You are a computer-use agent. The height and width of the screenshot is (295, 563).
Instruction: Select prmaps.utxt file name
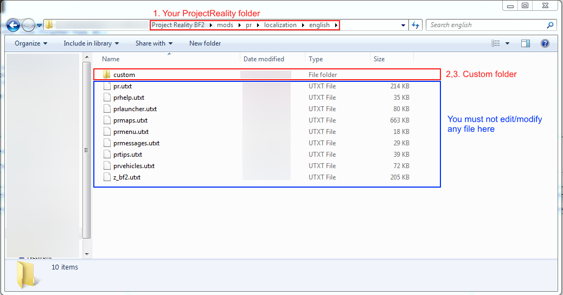(x=130, y=120)
